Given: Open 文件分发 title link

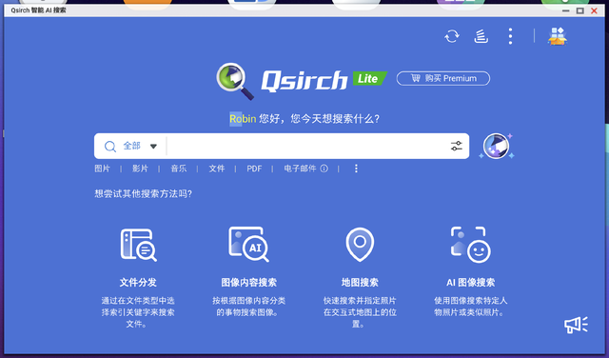Looking at the screenshot, I should tap(138, 283).
